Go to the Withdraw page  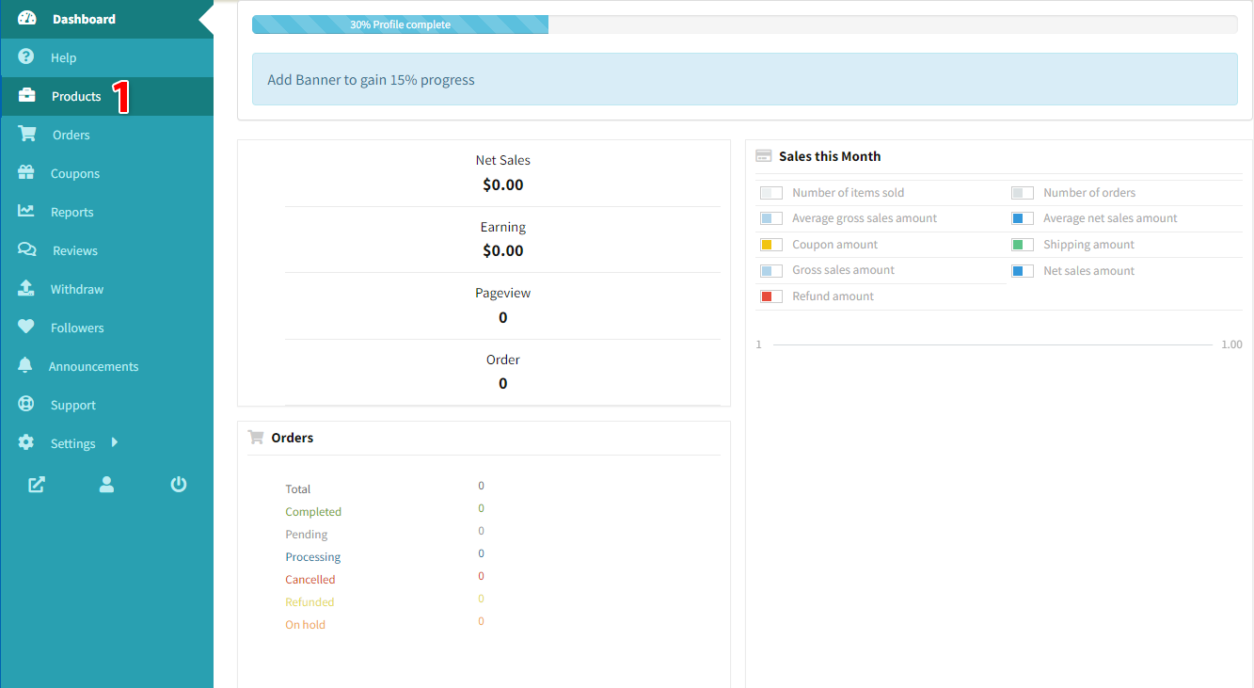[x=76, y=289]
